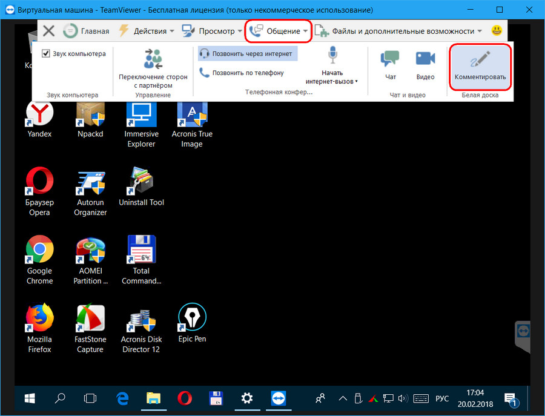Open Npackd desktop shortcut

tap(90, 119)
